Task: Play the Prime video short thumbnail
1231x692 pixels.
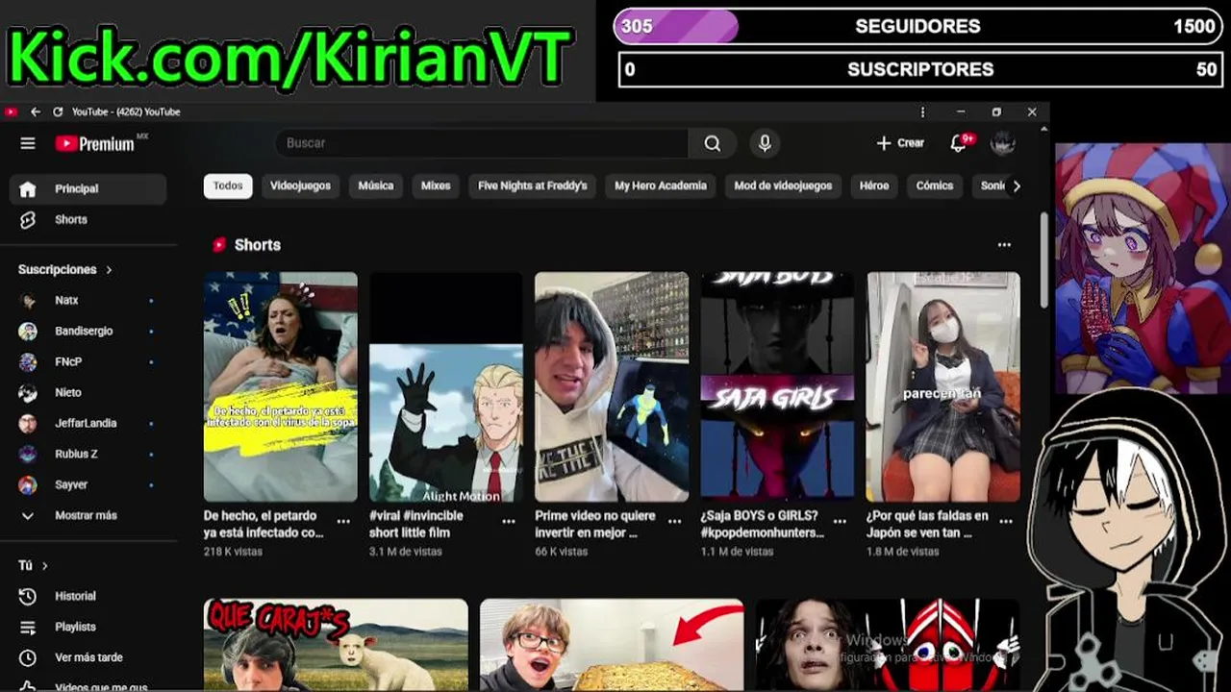Action: click(612, 386)
